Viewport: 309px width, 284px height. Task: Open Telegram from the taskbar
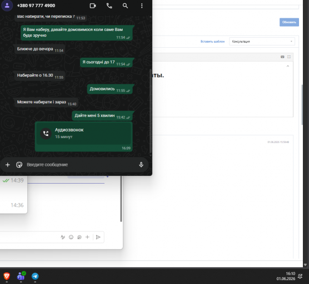[x=35, y=276]
